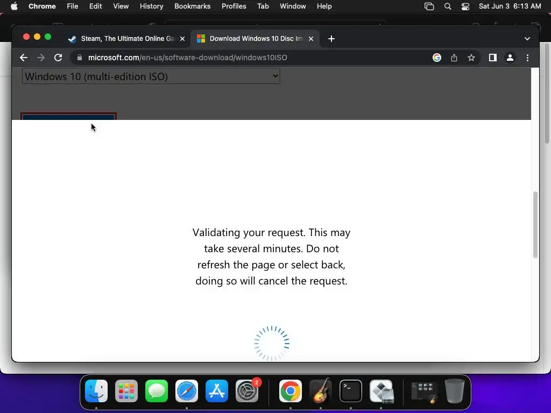
Task: Open the Trash from the Dock
Action: tap(455, 391)
